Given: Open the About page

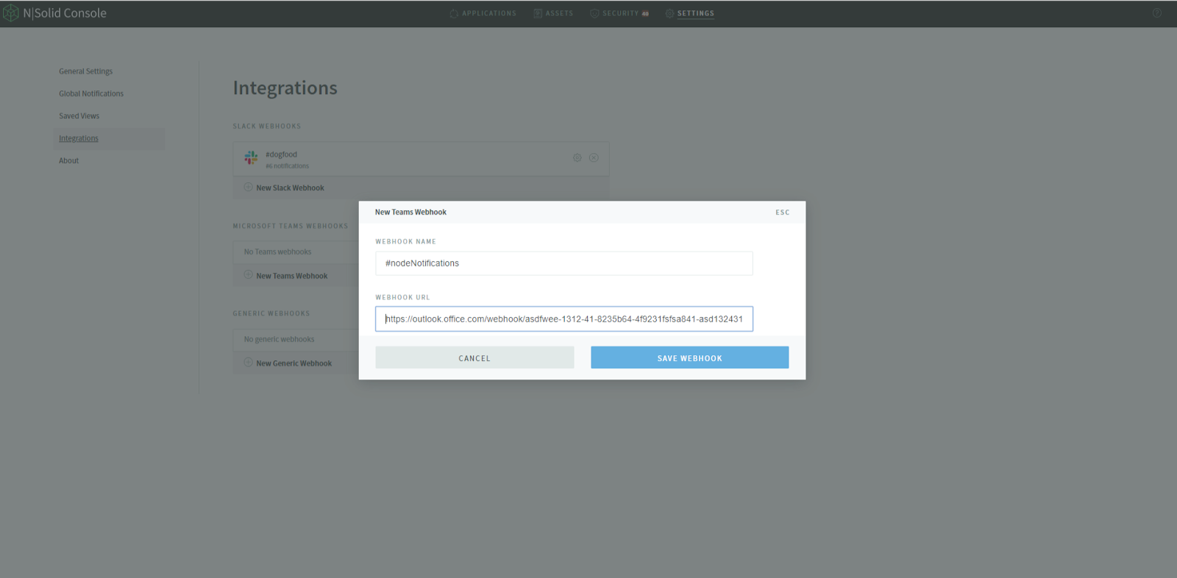Looking at the screenshot, I should click(x=69, y=160).
